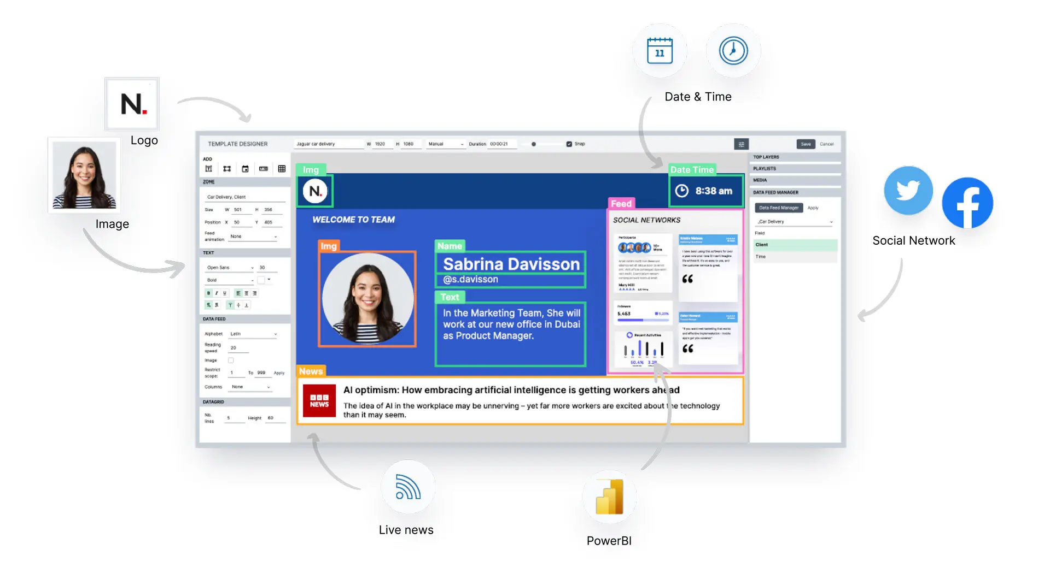Enable the Image checkbox in Data Feed

(x=231, y=361)
